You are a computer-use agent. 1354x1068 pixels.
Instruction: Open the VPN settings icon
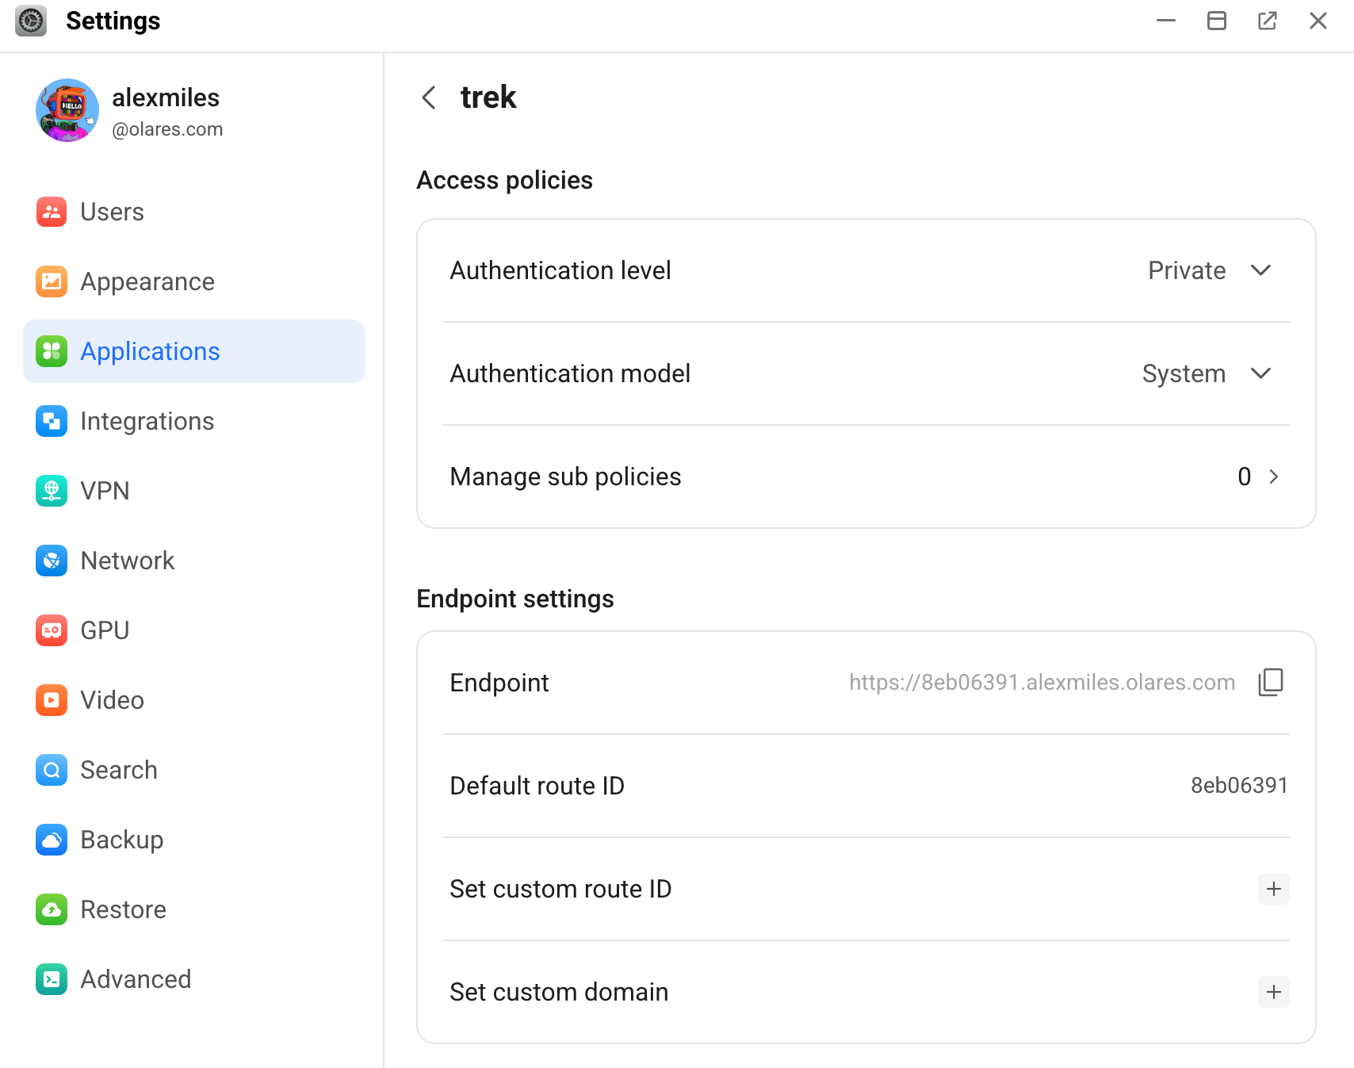pos(52,491)
